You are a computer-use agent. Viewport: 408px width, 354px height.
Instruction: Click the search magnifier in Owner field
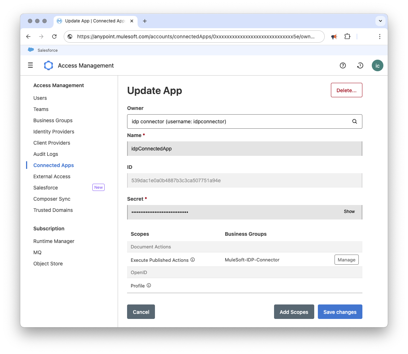tap(354, 121)
